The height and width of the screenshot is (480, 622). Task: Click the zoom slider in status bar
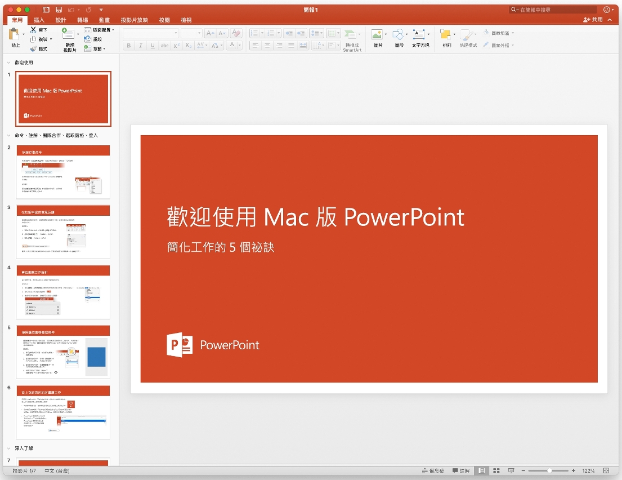pyautogui.click(x=549, y=470)
